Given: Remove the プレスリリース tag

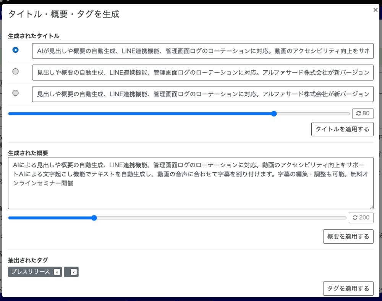Looking at the screenshot, I should pyautogui.click(x=57, y=272).
